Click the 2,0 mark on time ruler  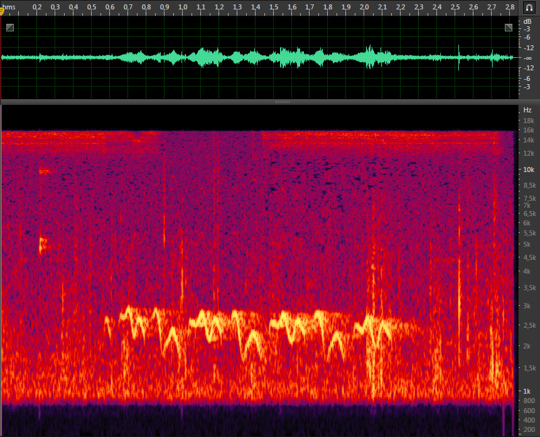pos(364,7)
